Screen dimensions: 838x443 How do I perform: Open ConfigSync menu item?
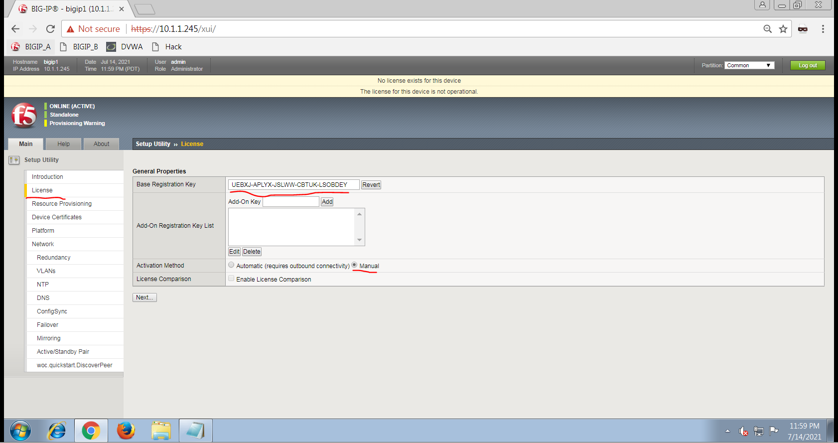(x=75, y=311)
